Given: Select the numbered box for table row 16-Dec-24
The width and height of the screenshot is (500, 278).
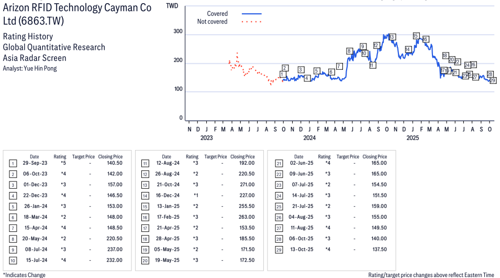Looking at the screenshot, I should (146, 196).
